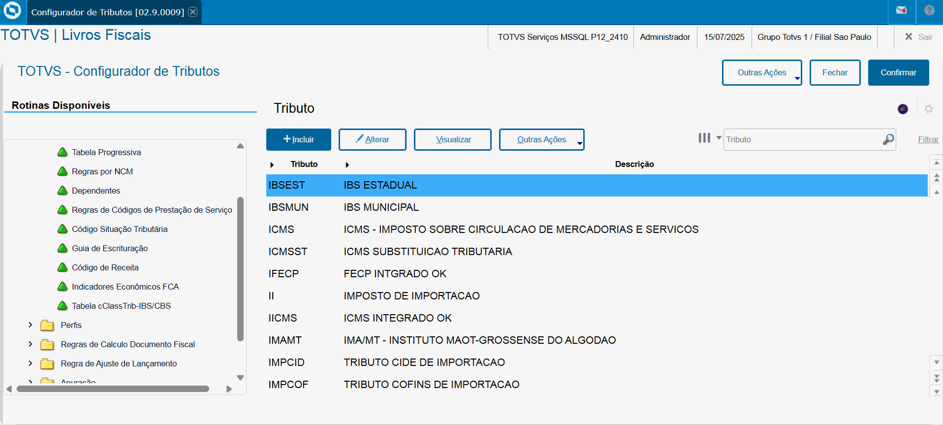943x425 pixels.
Task: Open Tabela Progressiva routine
Action: pyautogui.click(x=106, y=152)
